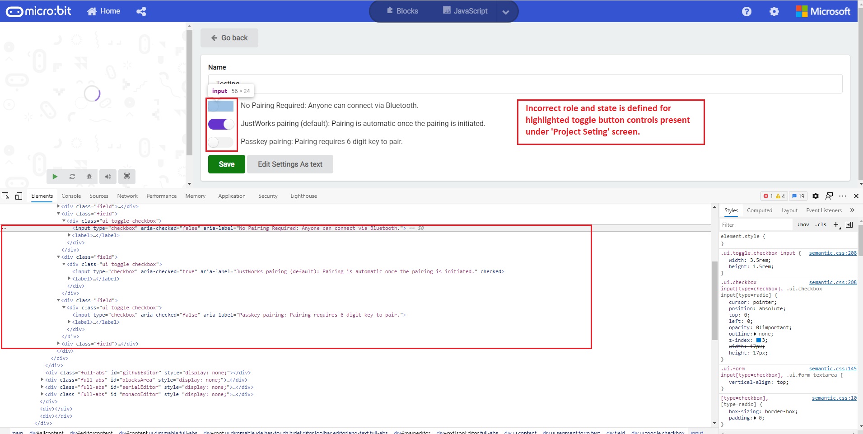Run the micro:bit simulator
This screenshot has width=863, height=434.
point(54,176)
